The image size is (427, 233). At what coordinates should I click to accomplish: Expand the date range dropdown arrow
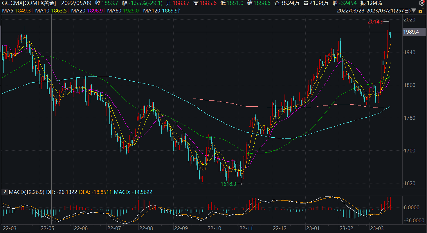pos(414,11)
